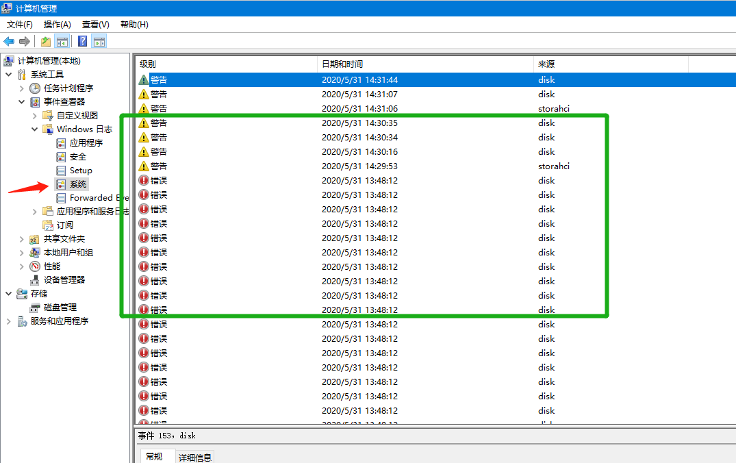The height and width of the screenshot is (463, 736).
Task: Expand the 共享文件夹 node
Action: pyautogui.click(x=22, y=239)
